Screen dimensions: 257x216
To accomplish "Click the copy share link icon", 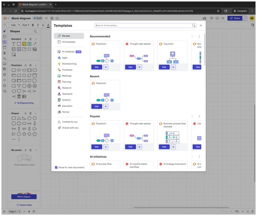I will click(x=245, y=18).
